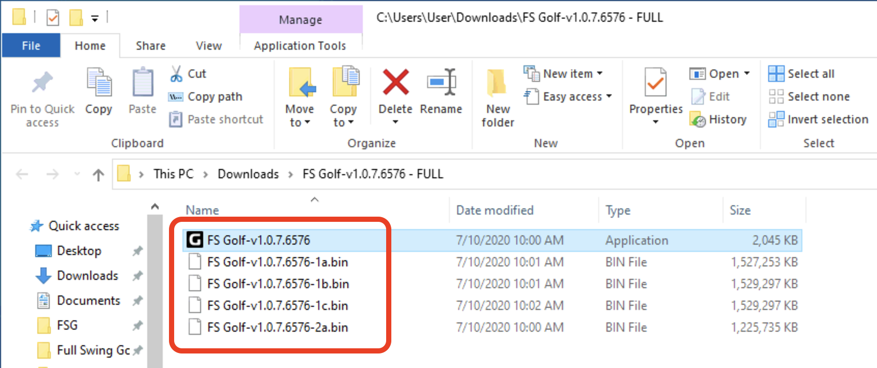Open the File menu tab
The height and width of the screenshot is (368, 877).
coord(31,46)
